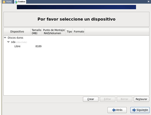Viewport: 151px width, 115px height.
Task: Sort by the Dispositivo column header
Action: pyautogui.click(x=17, y=32)
